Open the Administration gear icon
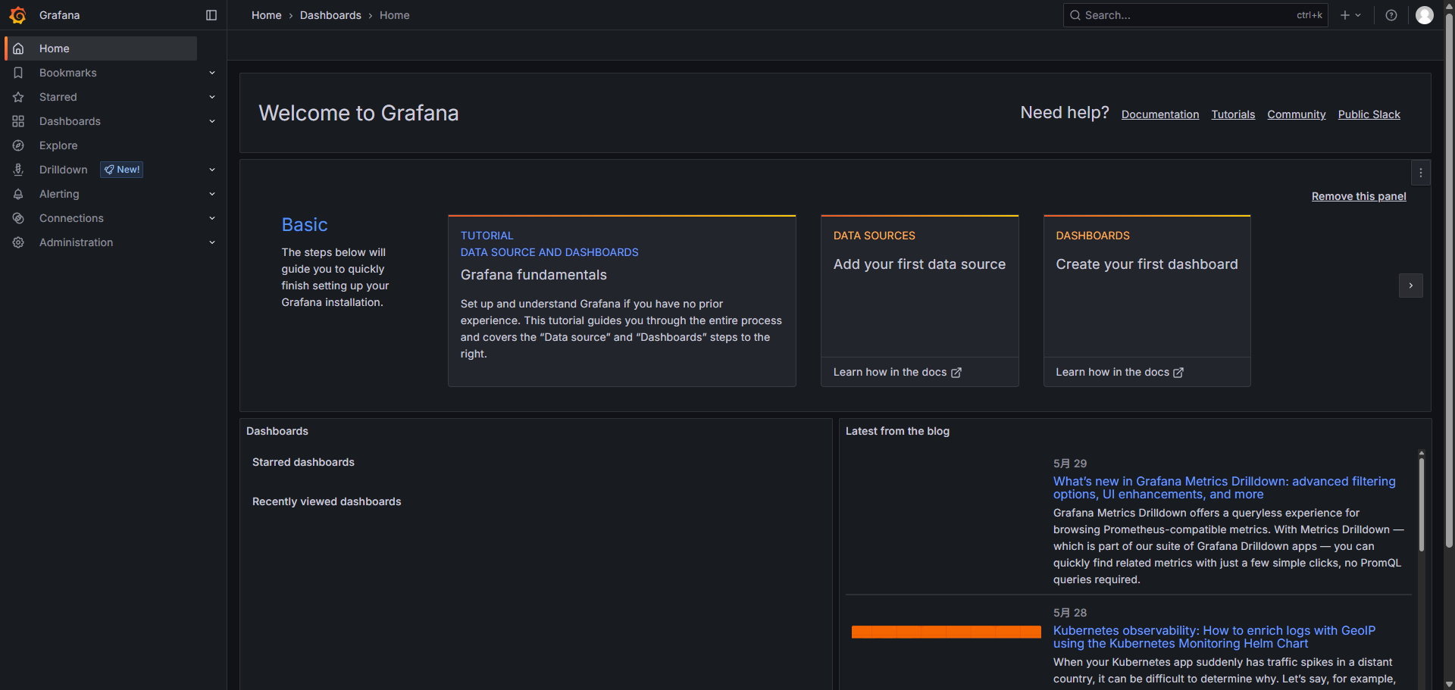This screenshot has width=1455, height=690. click(x=18, y=242)
